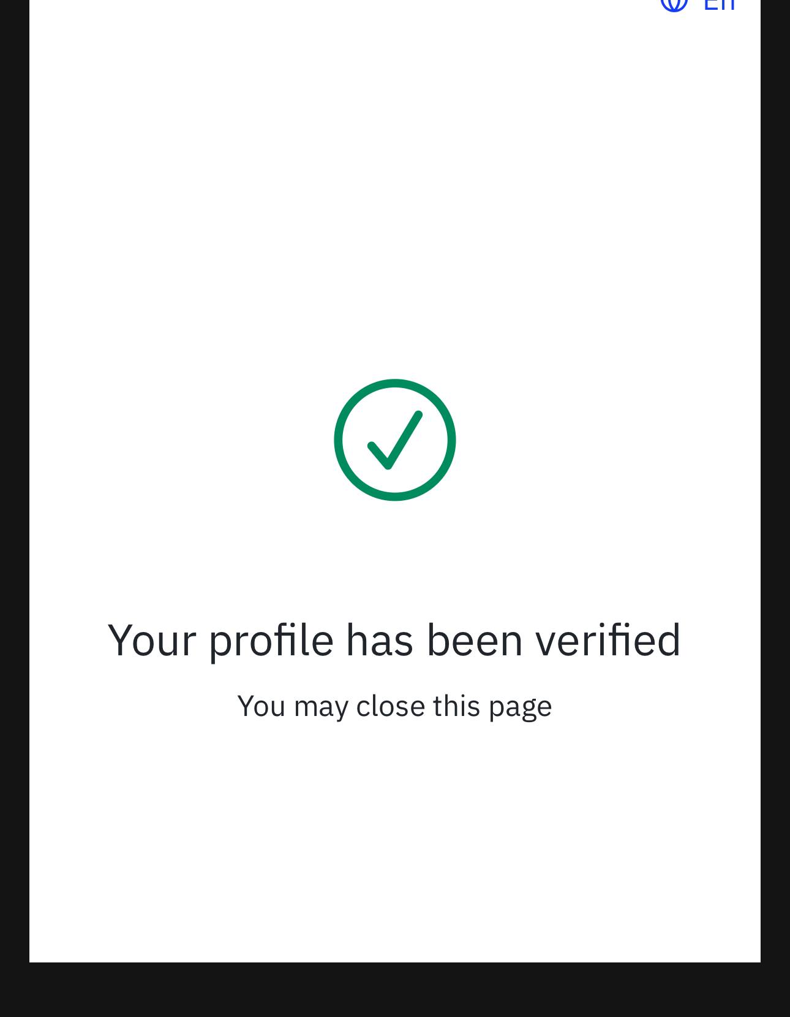Click the blue globe language icon
Image resolution: width=790 pixels, height=1017 pixels.
click(674, 5)
